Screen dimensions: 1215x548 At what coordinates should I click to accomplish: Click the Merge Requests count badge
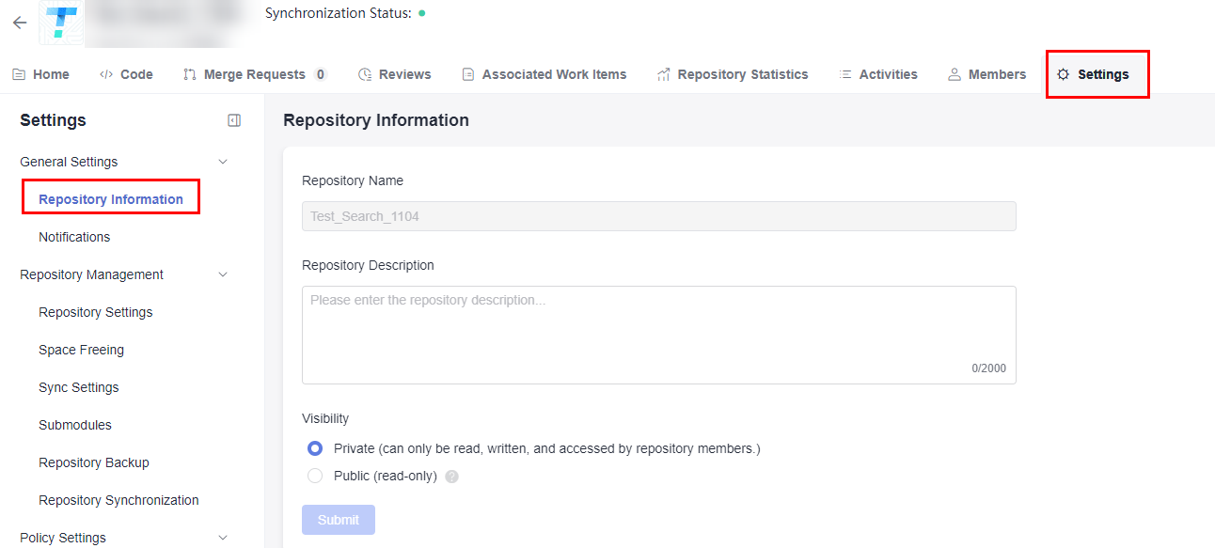(321, 74)
